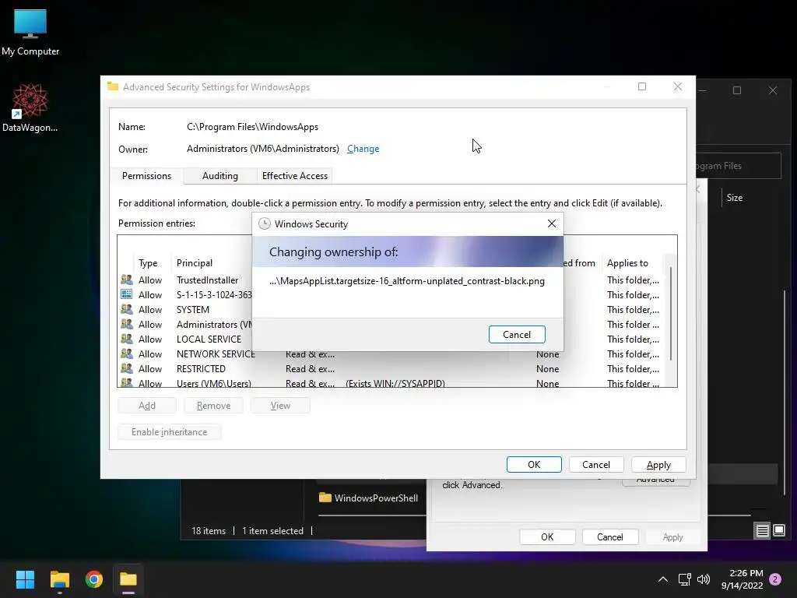Click the Change owner link
This screenshot has width=797, height=598.
[x=363, y=149]
